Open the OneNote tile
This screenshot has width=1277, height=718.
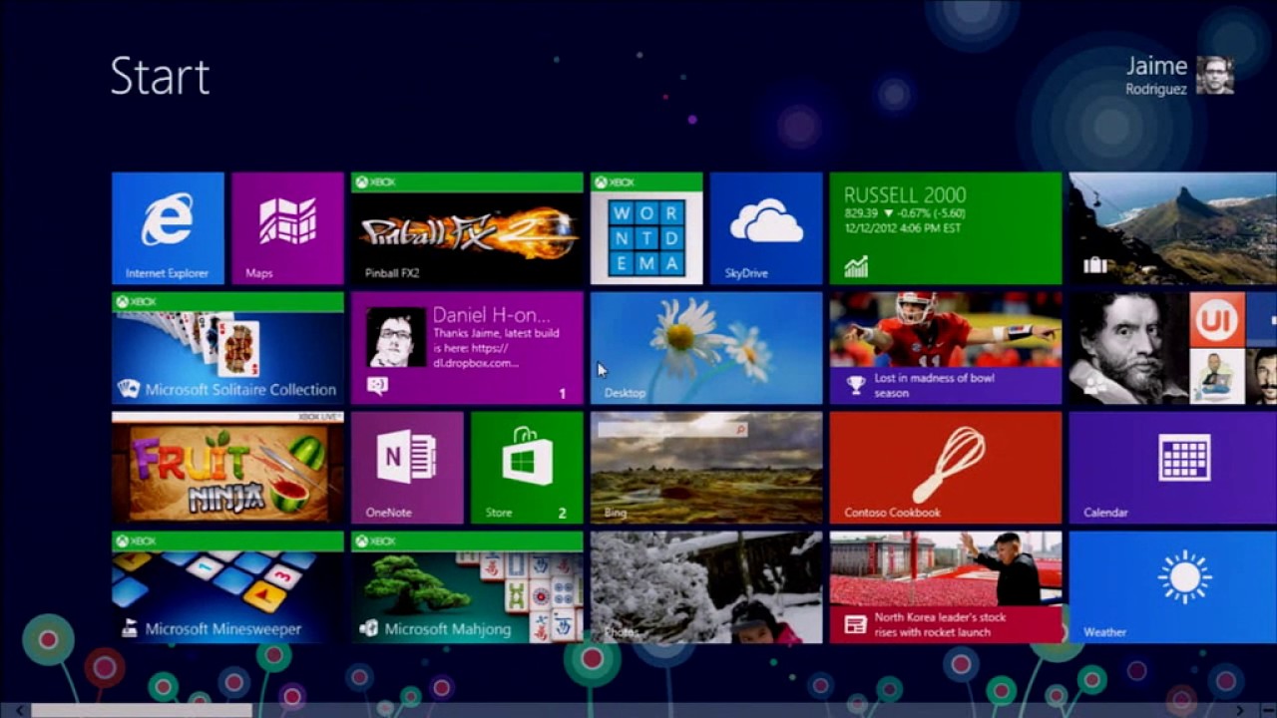407,468
